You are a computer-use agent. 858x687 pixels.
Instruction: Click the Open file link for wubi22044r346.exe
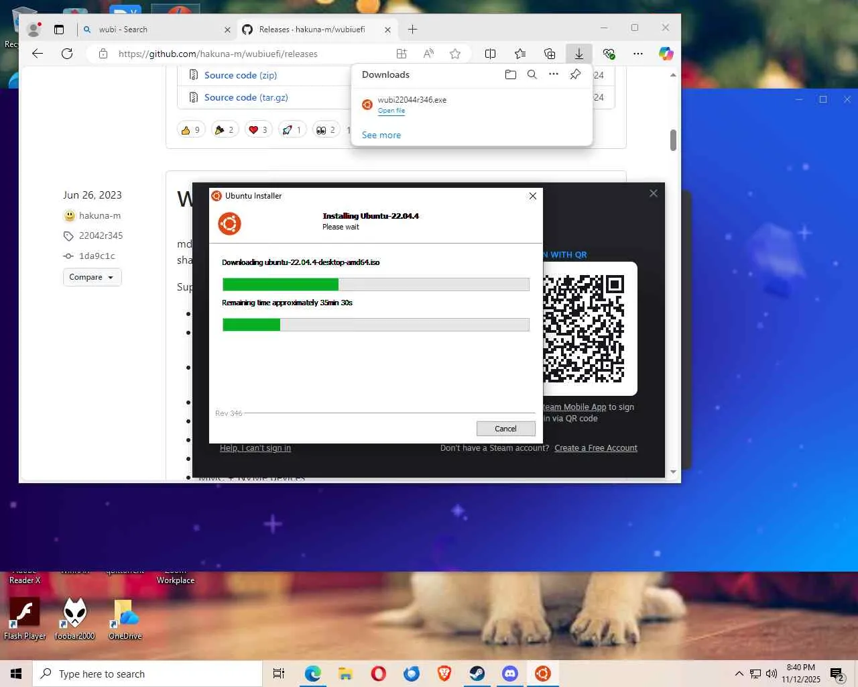click(x=391, y=111)
